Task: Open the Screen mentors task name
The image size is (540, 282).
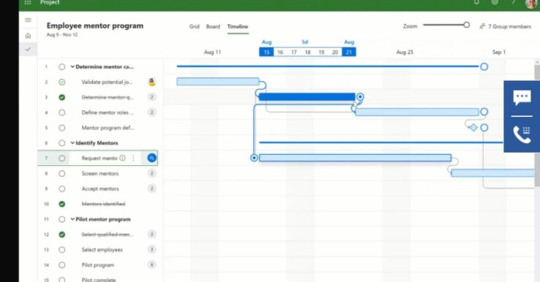Action: pyautogui.click(x=100, y=173)
